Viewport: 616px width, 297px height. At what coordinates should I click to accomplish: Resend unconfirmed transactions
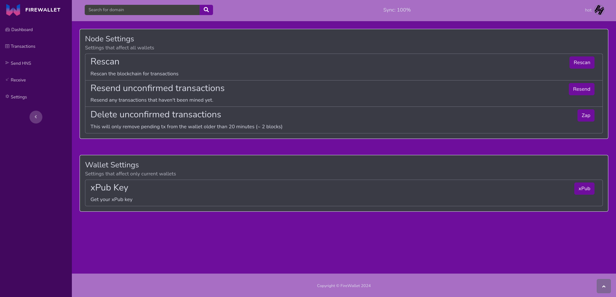tap(581, 89)
